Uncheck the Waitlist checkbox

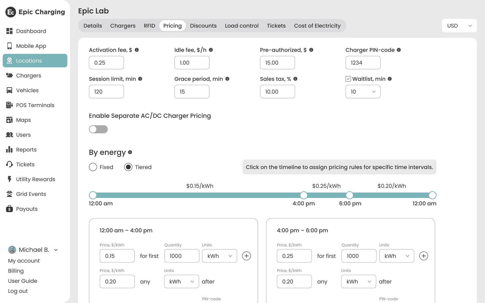coord(348,79)
